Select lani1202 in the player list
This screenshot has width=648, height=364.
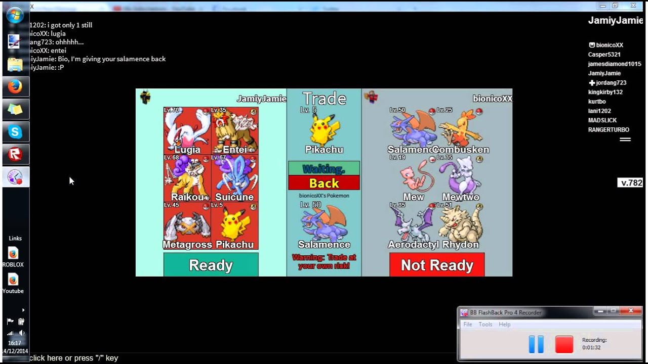599,111
